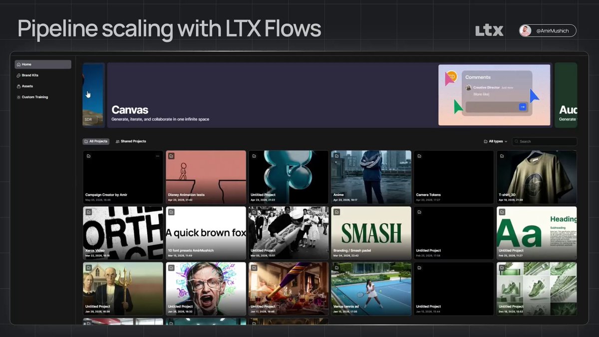Open the Branding / Smash padel project
Screen dimensions: 599x337
point(371,233)
